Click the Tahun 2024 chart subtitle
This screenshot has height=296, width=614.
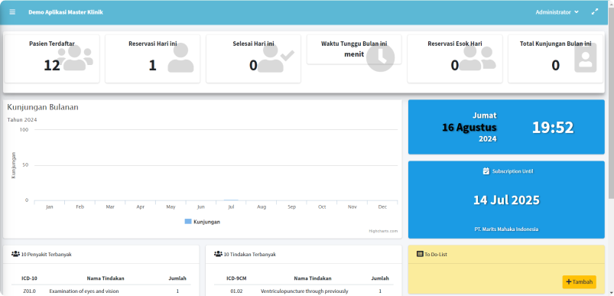pos(22,120)
